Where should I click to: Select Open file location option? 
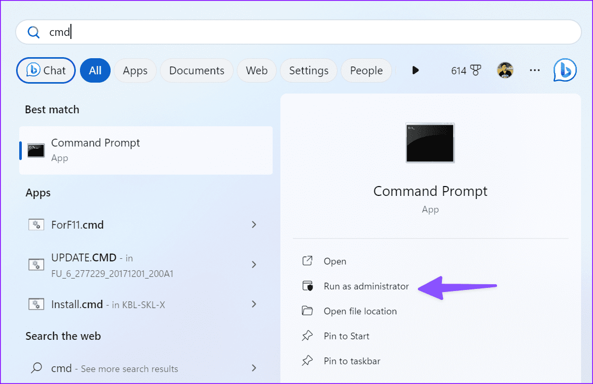pos(360,311)
